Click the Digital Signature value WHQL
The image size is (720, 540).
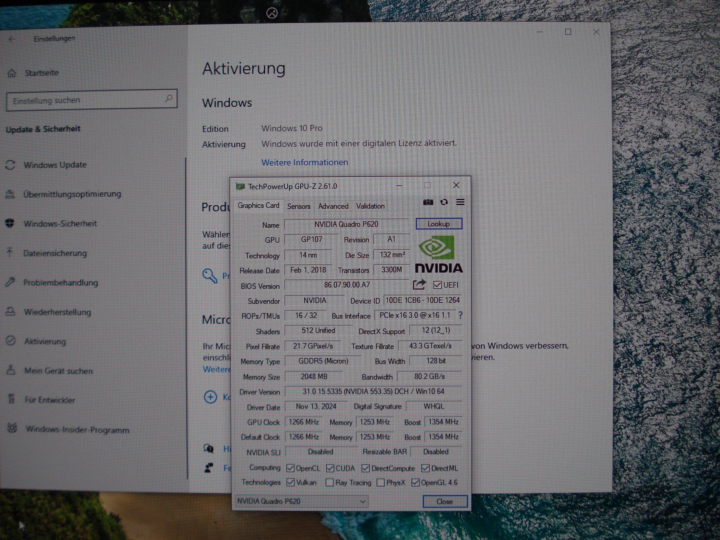[434, 406]
